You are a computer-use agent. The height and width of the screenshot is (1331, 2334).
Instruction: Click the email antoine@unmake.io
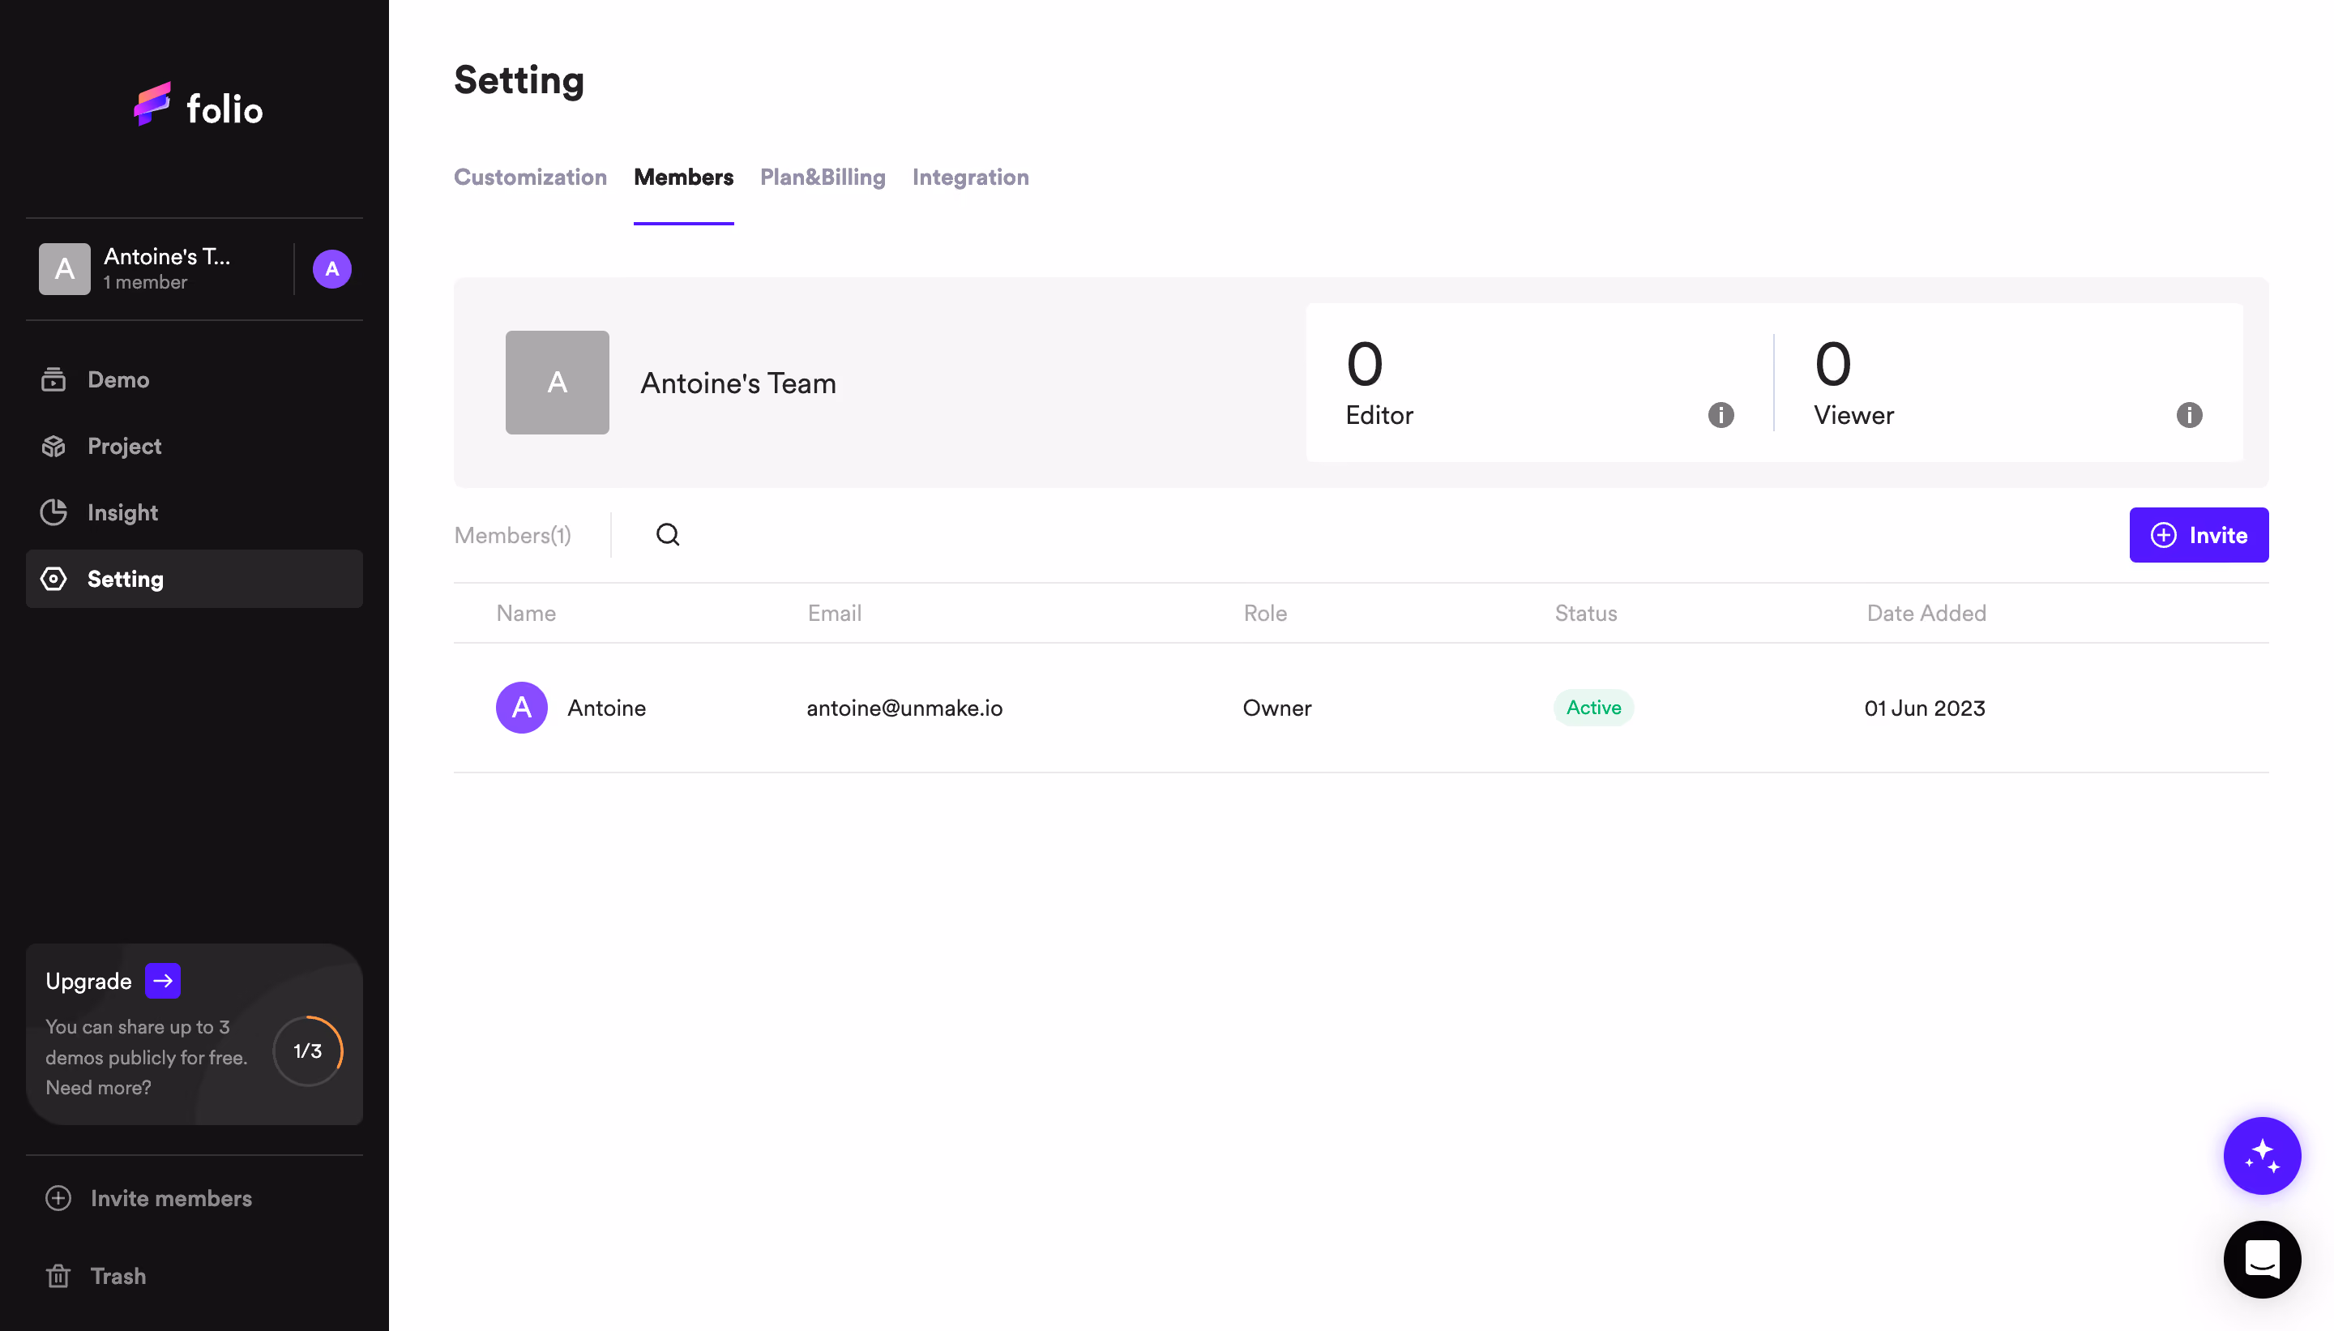(x=904, y=708)
